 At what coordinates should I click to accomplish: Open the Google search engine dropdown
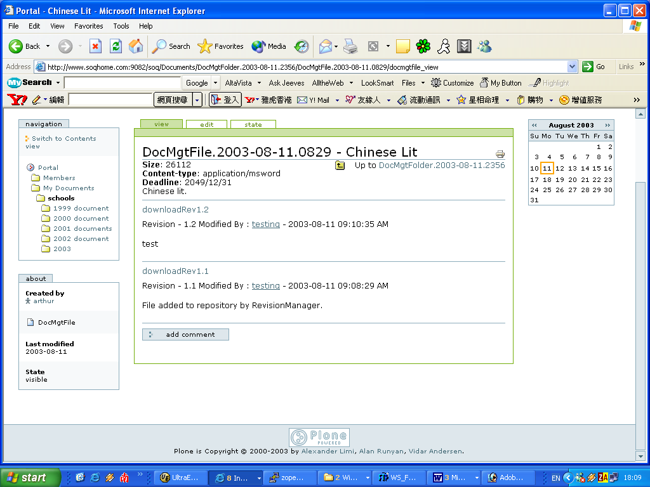point(216,83)
